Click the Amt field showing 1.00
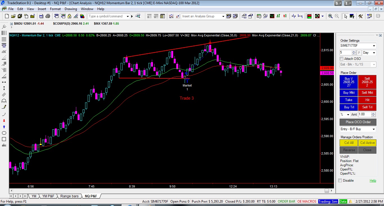Viewport: 384px width, 206px height. pos(365,114)
